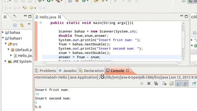The width and height of the screenshot is (197, 111).
Task: Collapse the bahaa1 project node
Action: [x=3, y=38]
